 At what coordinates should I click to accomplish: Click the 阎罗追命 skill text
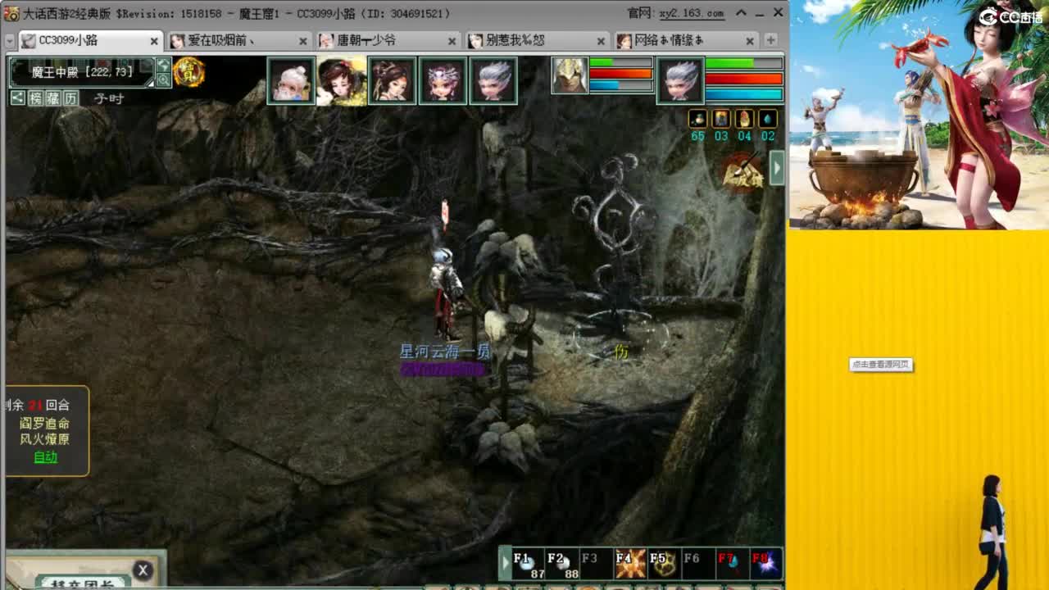[45, 424]
